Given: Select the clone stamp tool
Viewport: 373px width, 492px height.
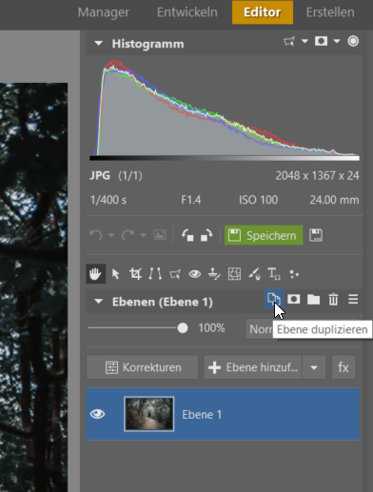Looking at the screenshot, I should click(214, 274).
